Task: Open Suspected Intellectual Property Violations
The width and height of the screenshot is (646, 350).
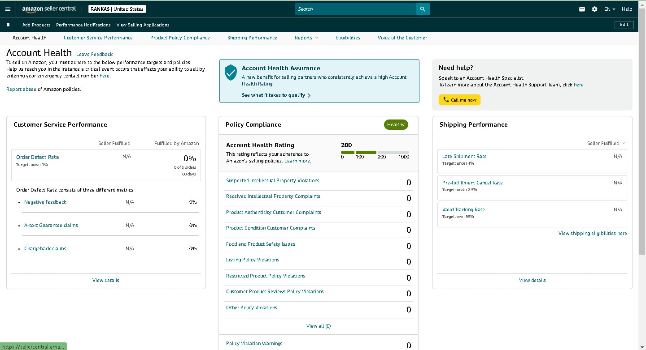Action: point(273,181)
